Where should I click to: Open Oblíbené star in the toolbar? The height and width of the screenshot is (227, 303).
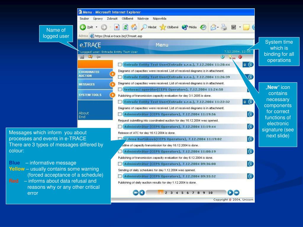pyautogui.click(x=169, y=27)
